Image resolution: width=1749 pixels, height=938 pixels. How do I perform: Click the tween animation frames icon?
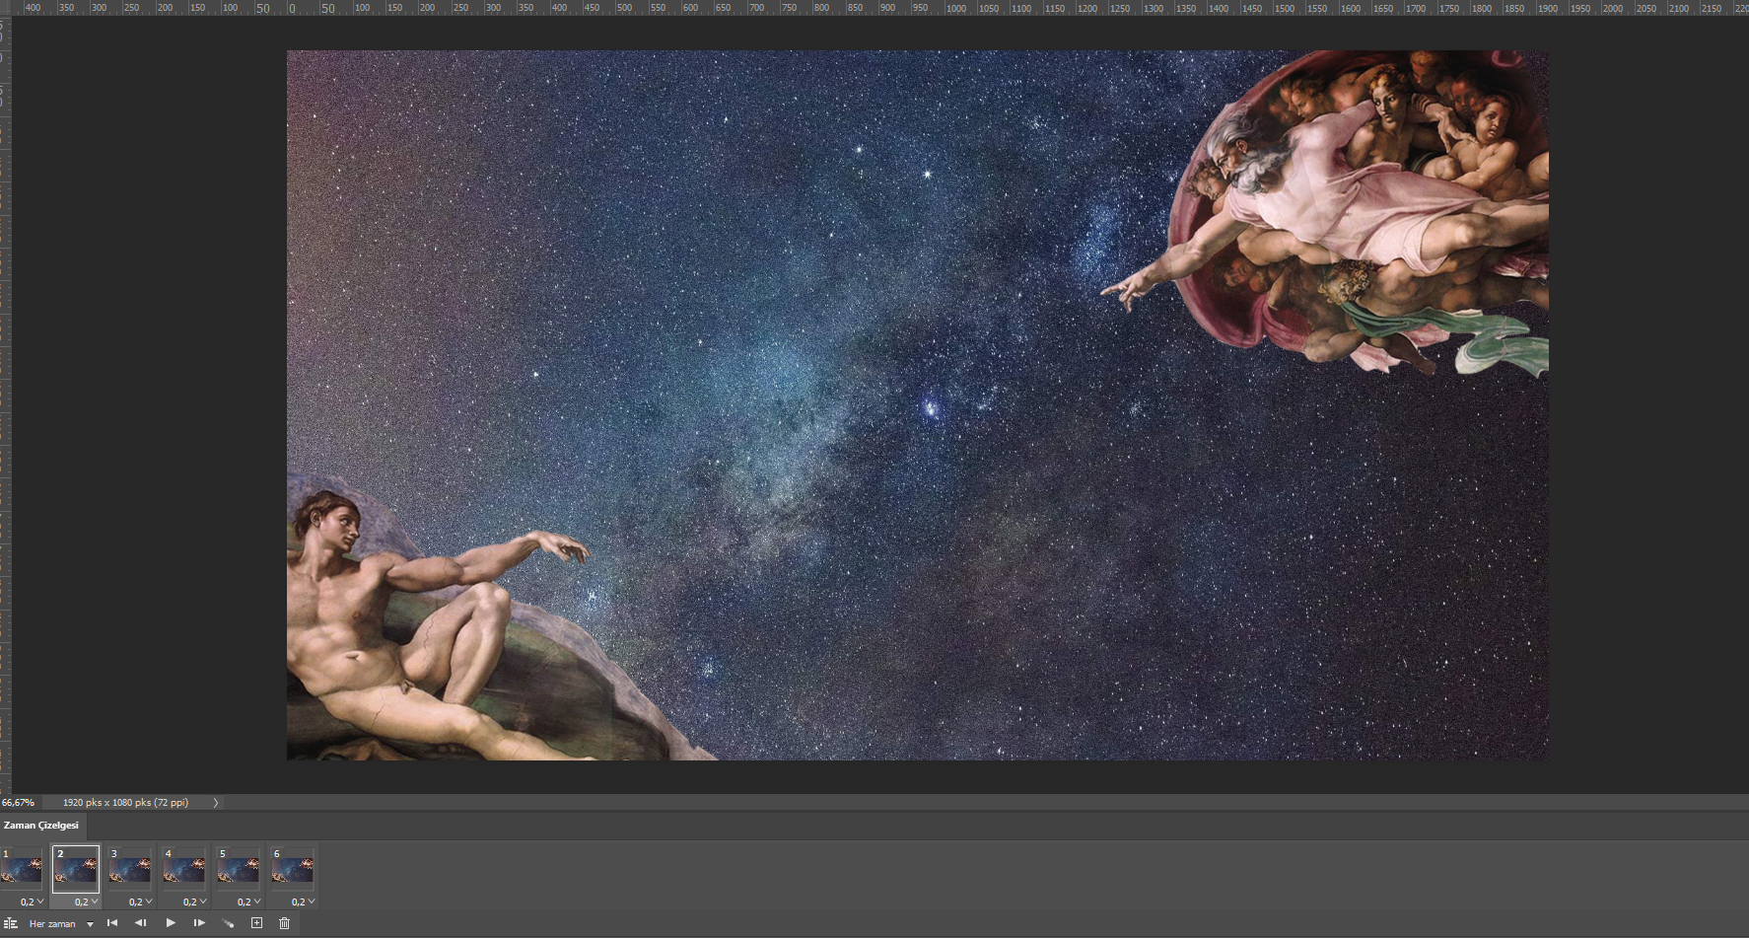point(228,923)
